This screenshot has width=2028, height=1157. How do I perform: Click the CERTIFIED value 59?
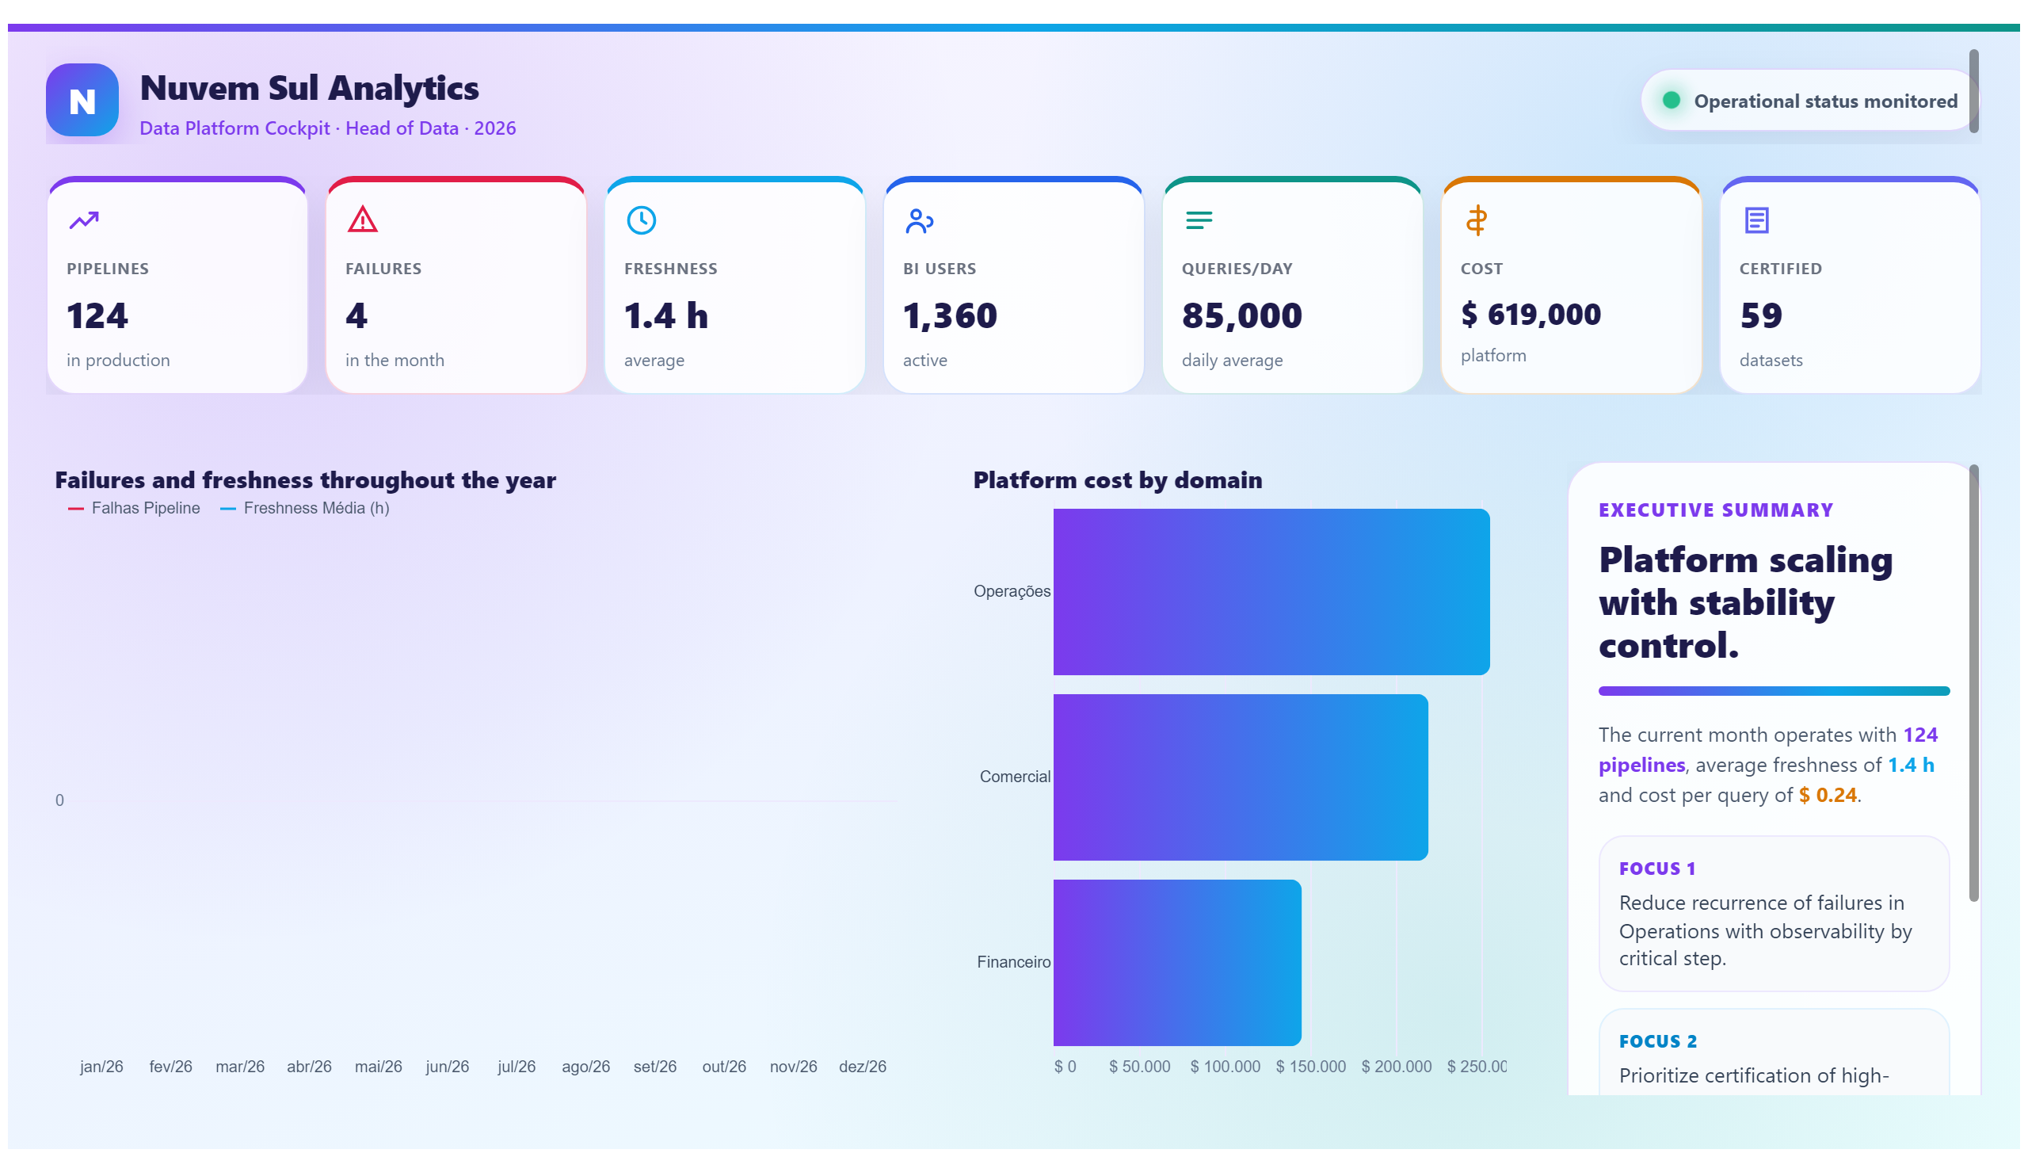tap(1760, 315)
